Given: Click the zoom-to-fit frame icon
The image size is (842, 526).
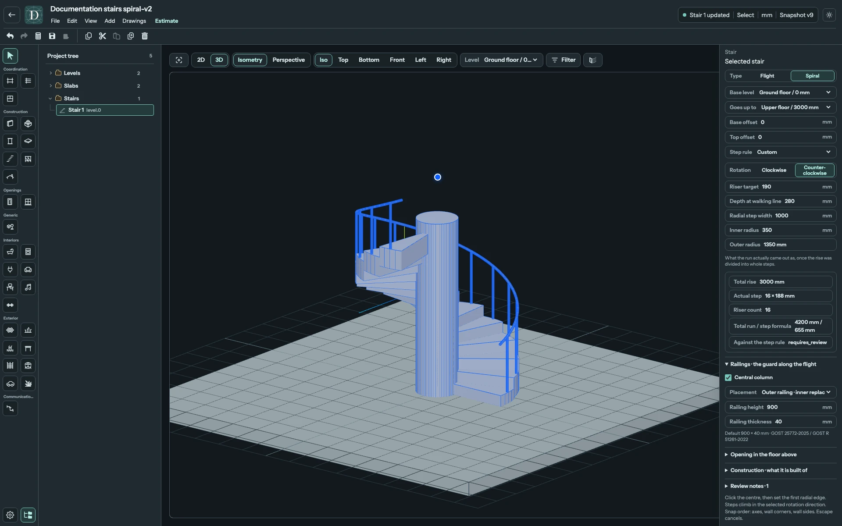Looking at the screenshot, I should click(179, 60).
